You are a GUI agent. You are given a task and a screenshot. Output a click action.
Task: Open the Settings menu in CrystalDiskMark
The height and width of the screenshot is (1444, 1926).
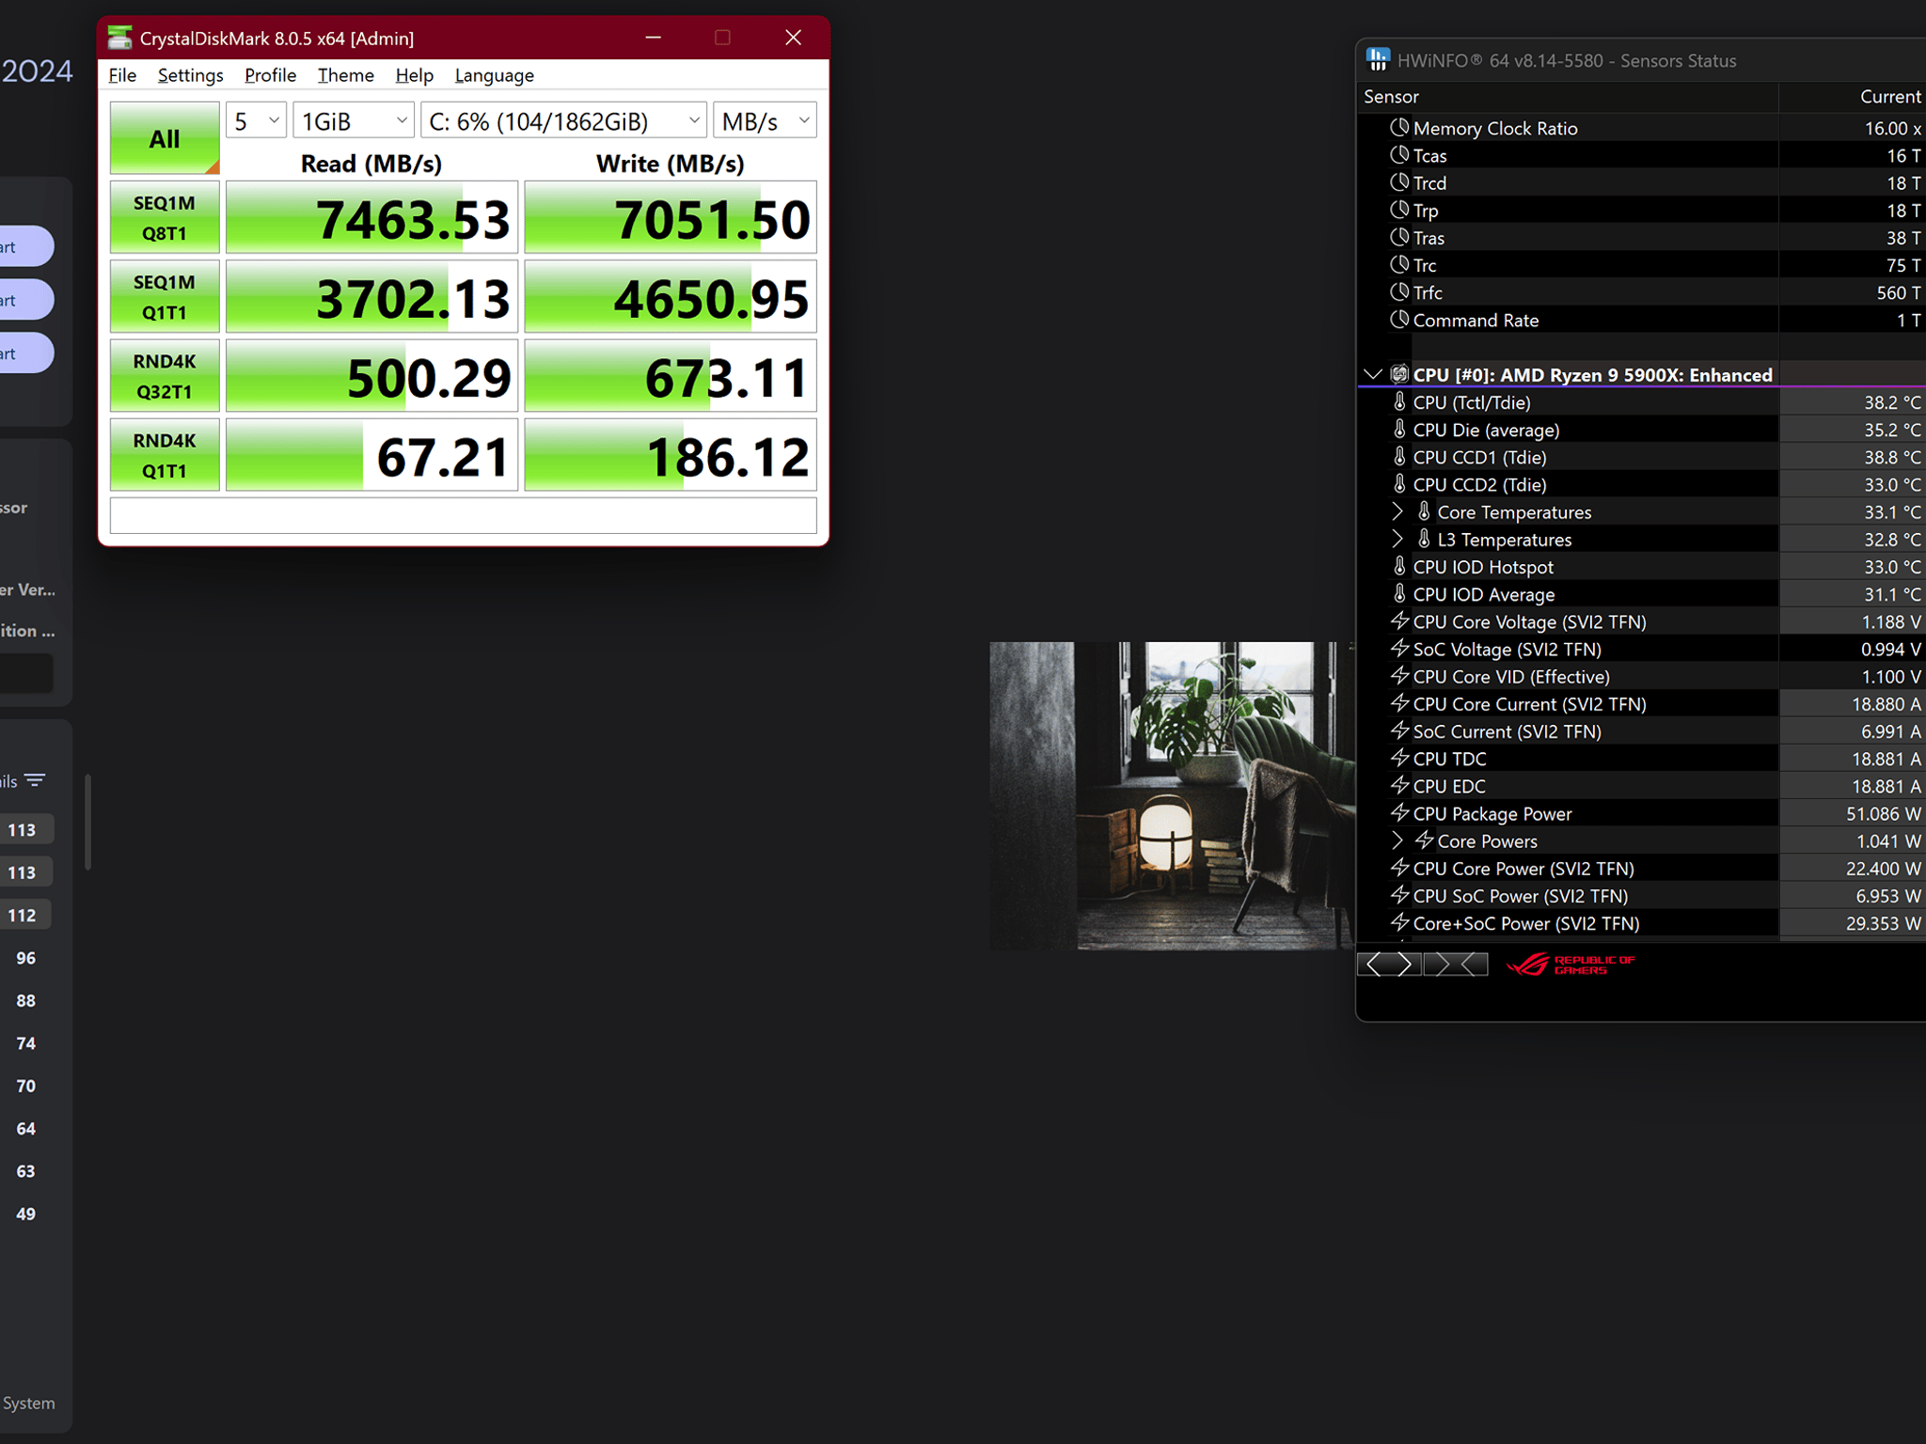(190, 75)
